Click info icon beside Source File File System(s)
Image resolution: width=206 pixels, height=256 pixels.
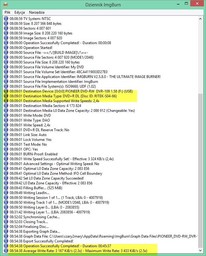point(6,86)
